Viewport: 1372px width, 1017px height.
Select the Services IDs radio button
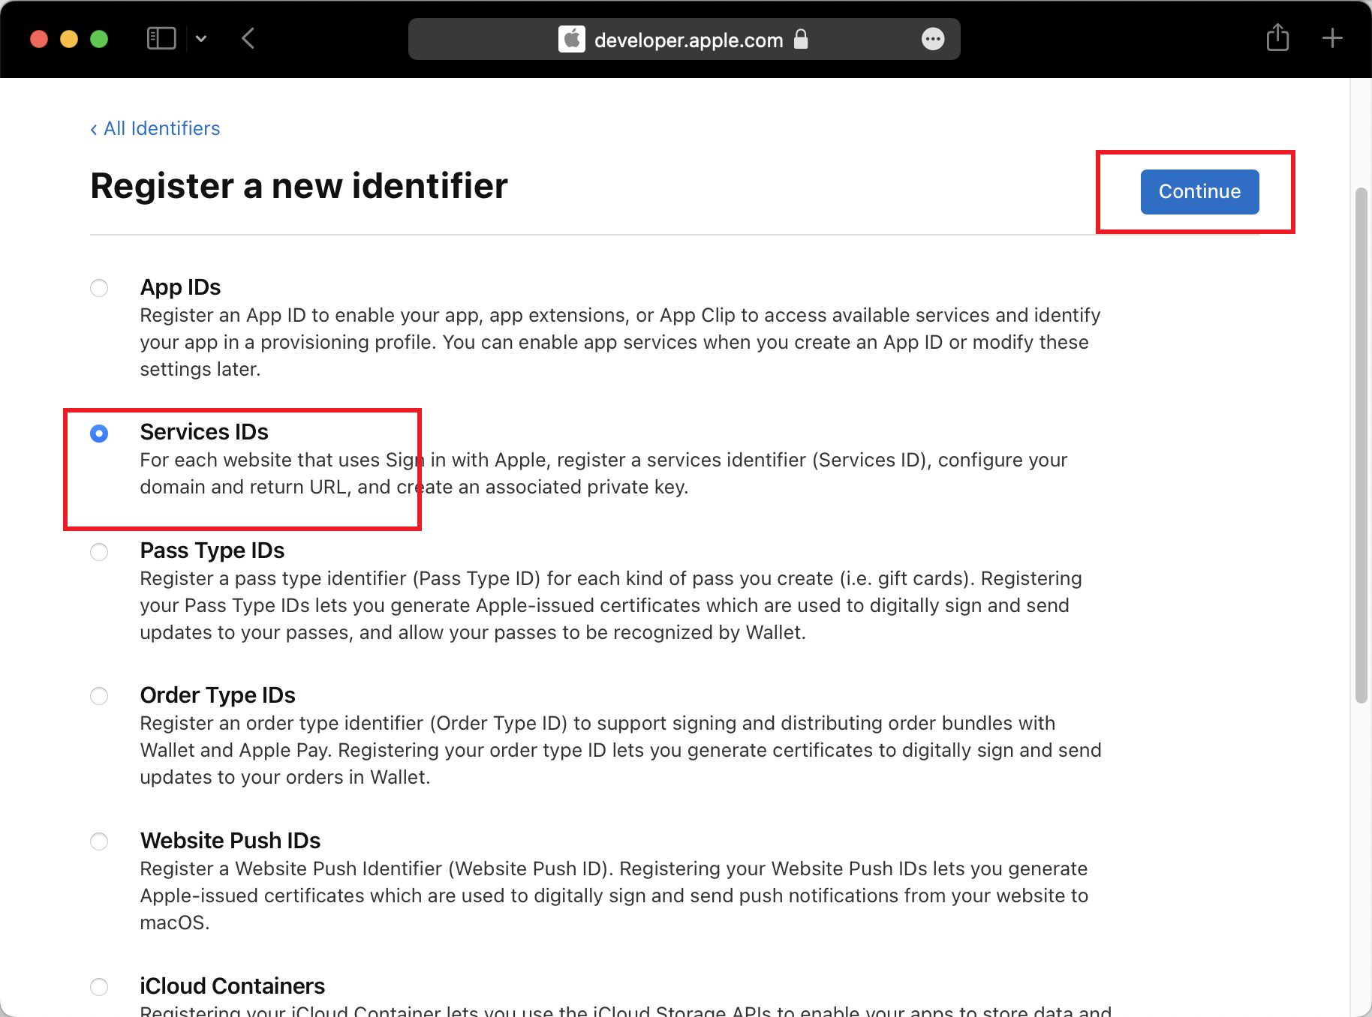click(99, 433)
